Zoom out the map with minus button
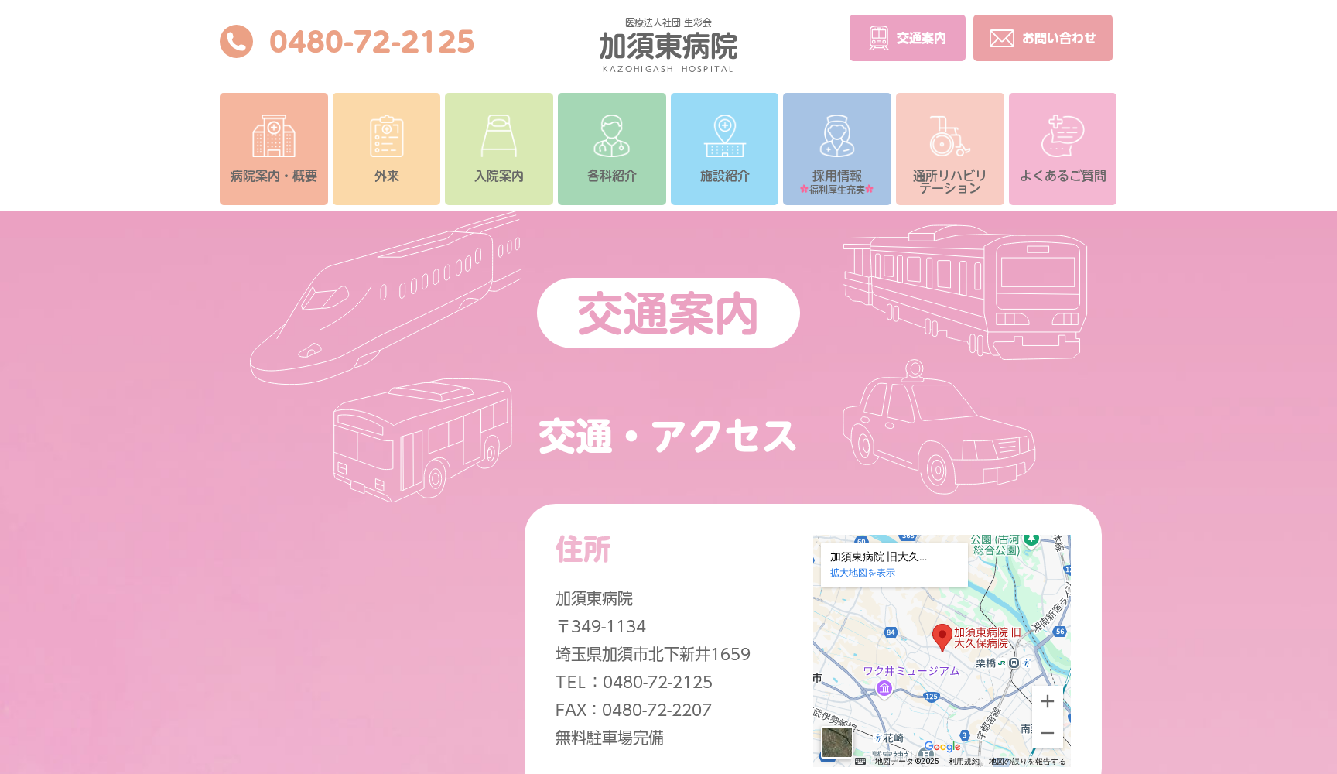This screenshot has height=774, width=1337. pos(1047,733)
